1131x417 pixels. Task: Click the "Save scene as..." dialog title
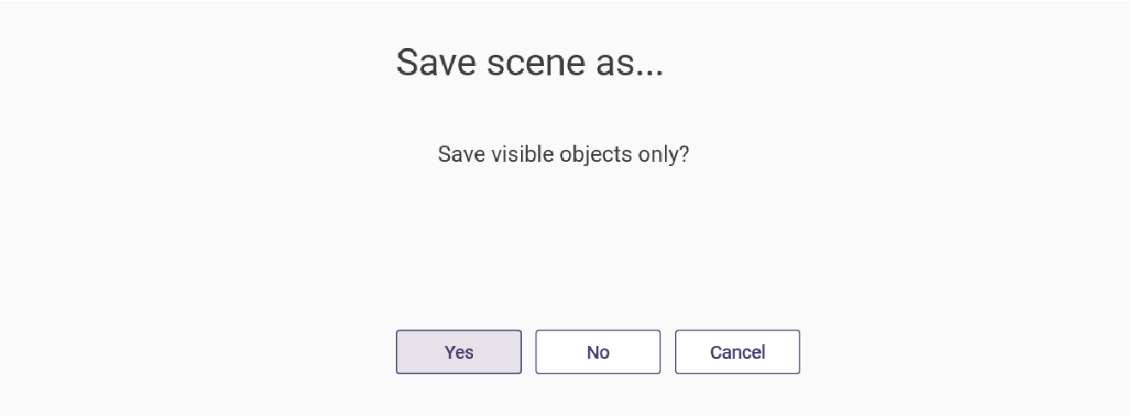point(530,63)
